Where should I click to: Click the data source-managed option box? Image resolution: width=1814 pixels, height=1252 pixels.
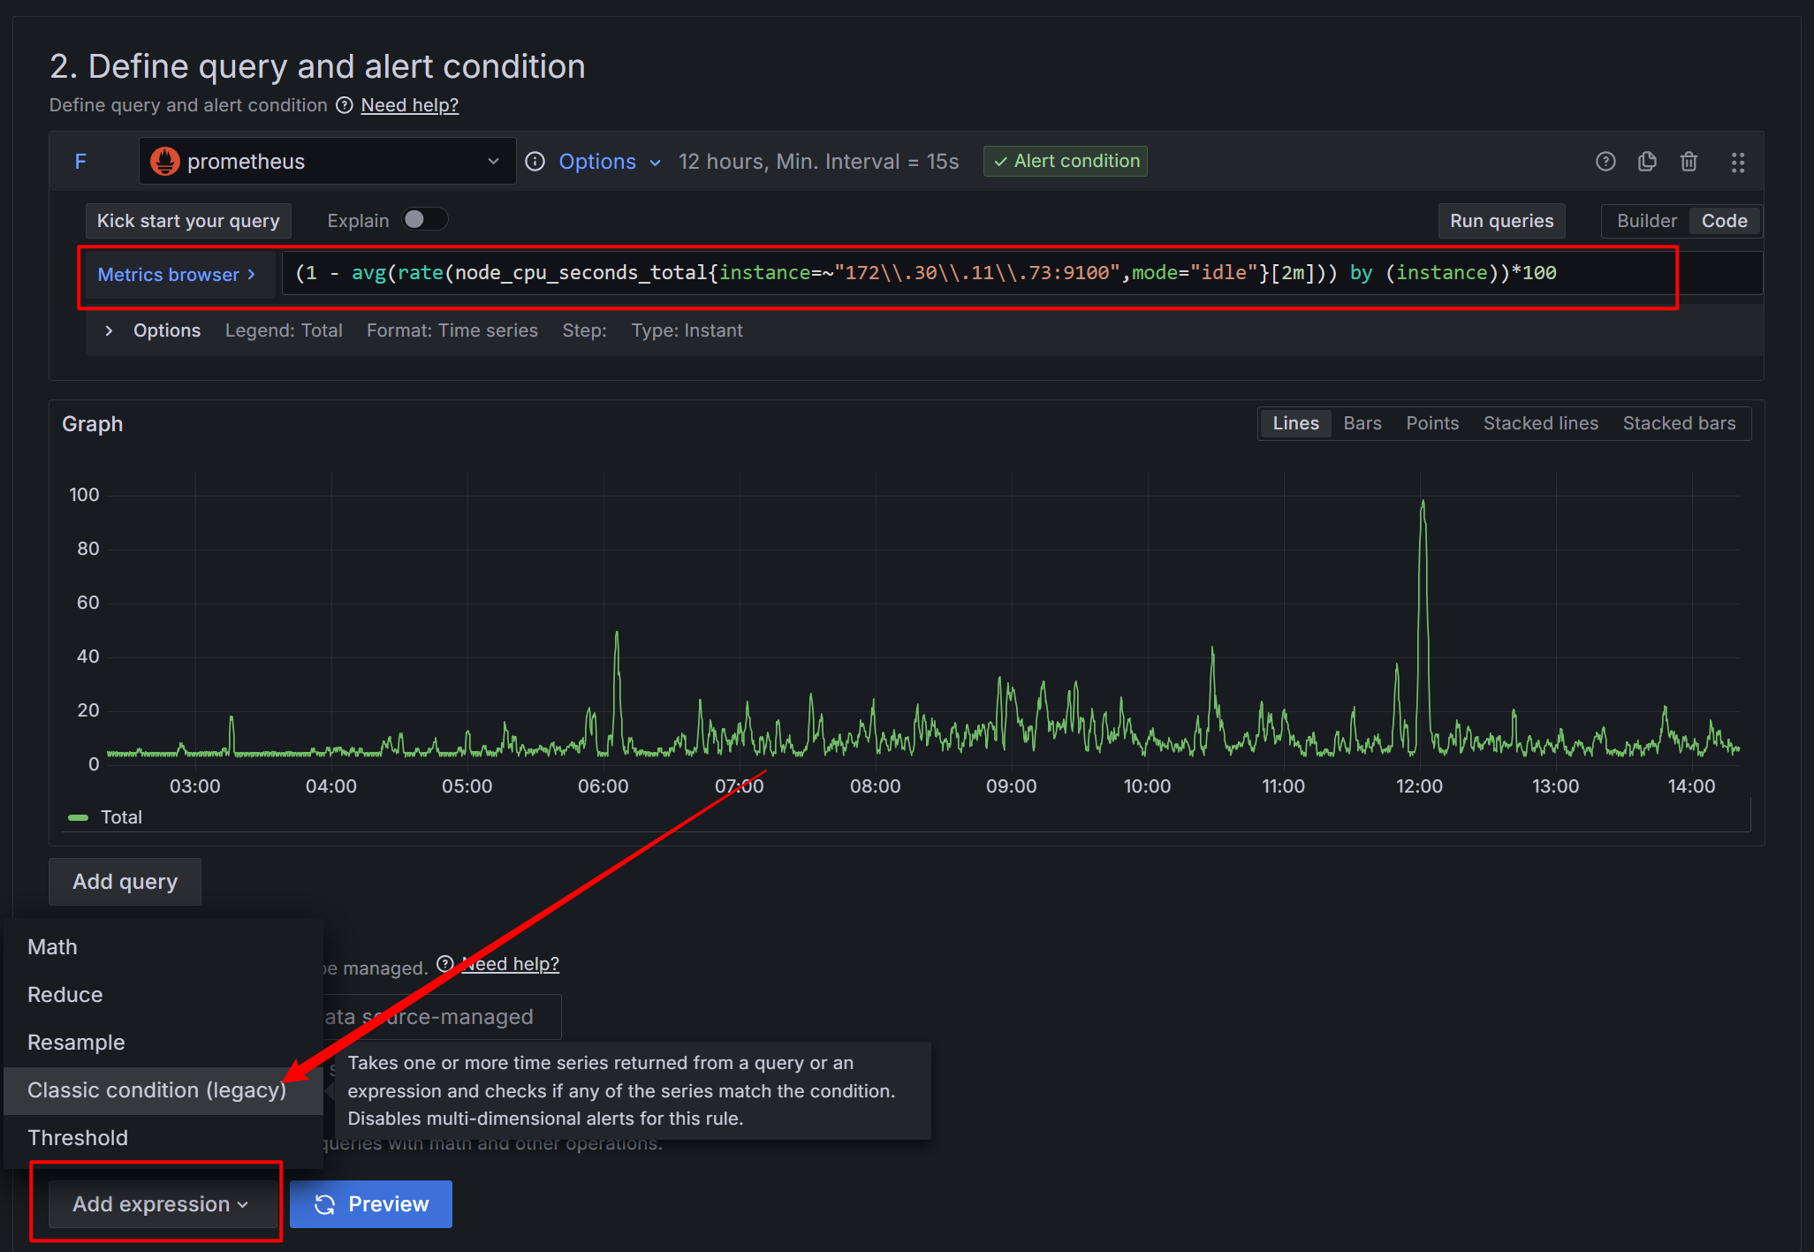[x=442, y=1017]
